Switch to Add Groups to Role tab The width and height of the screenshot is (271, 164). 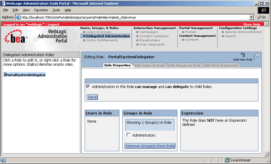184,65
